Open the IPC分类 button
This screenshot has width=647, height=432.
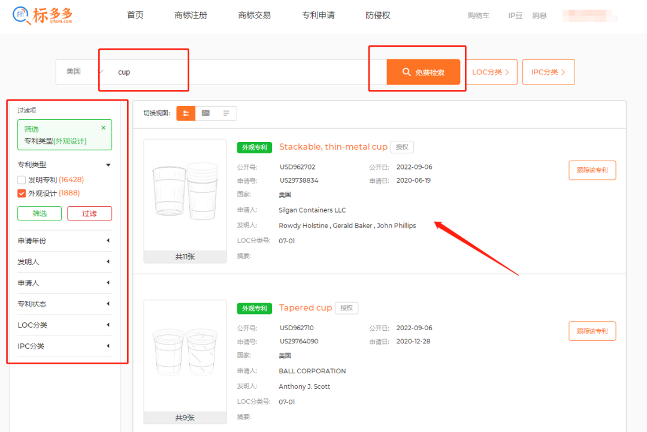click(548, 72)
